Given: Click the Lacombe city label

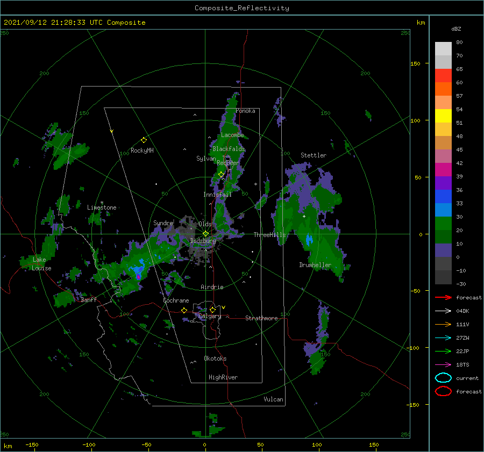Looking at the screenshot, I should [232, 135].
